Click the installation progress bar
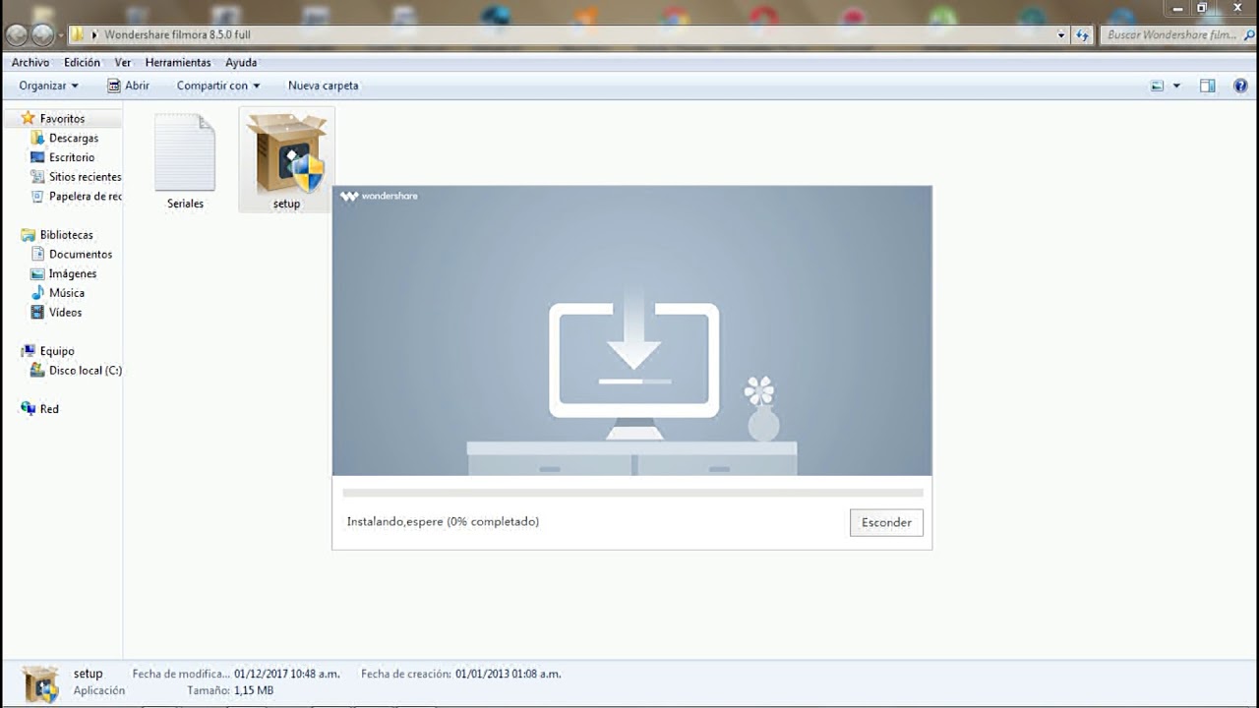 pyautogui.click(x=632, y=493)
